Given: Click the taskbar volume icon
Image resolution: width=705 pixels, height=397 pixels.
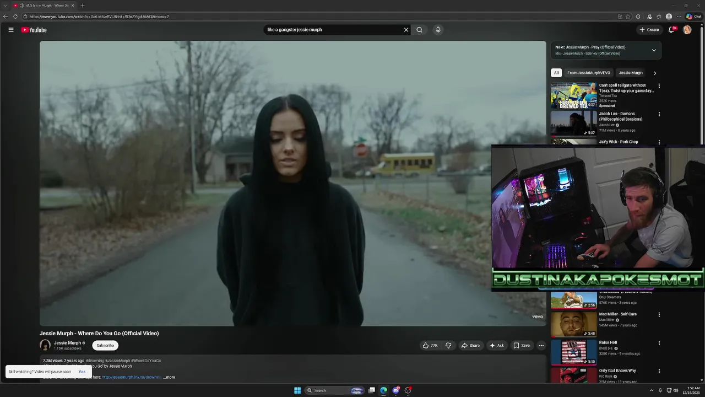Looking at the screenshot, I should tap(676, 390).
